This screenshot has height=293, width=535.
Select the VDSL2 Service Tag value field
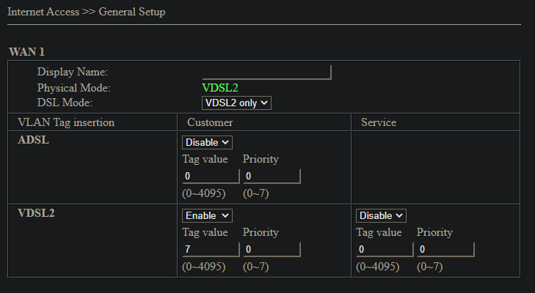pos(385,250)
